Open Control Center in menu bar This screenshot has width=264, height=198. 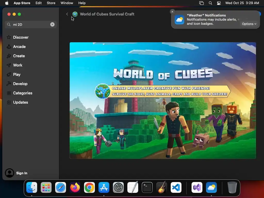(x=219, y=3)
